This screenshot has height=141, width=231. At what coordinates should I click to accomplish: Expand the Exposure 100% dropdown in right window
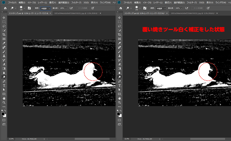coord(181,8)
